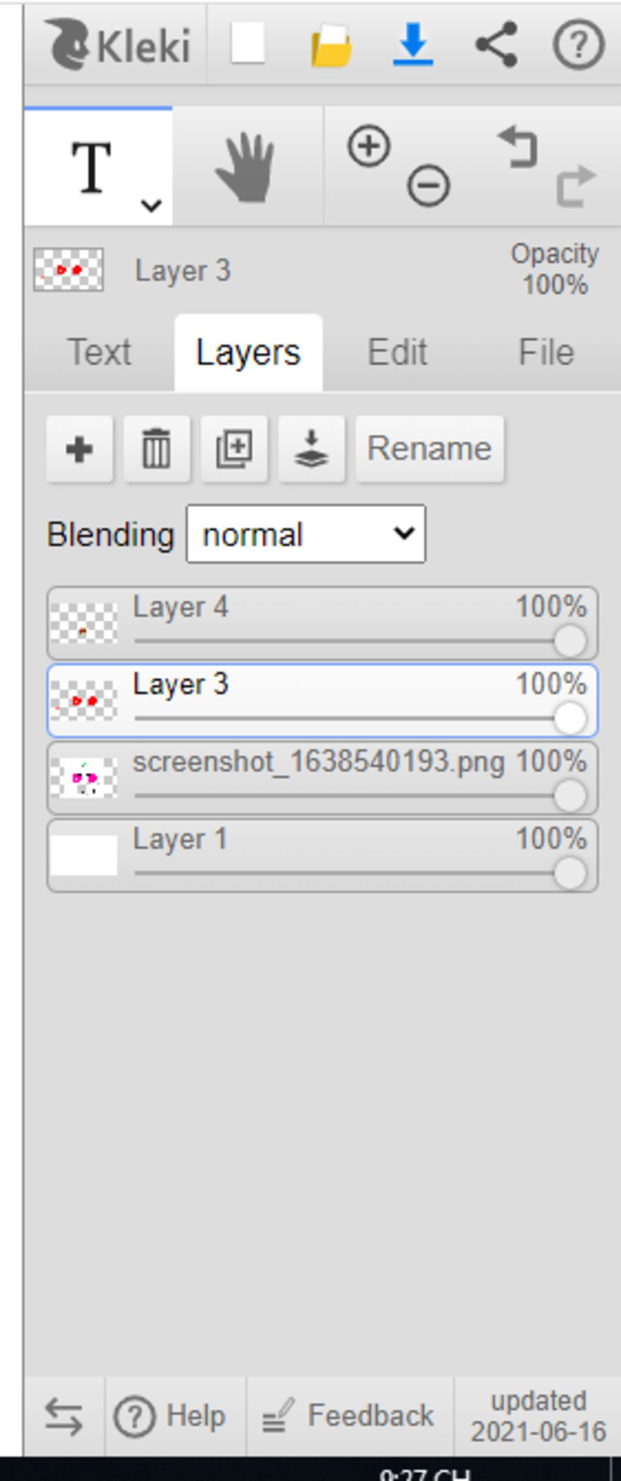
Task: Undo the last action
Action: [x=517, y=146]
